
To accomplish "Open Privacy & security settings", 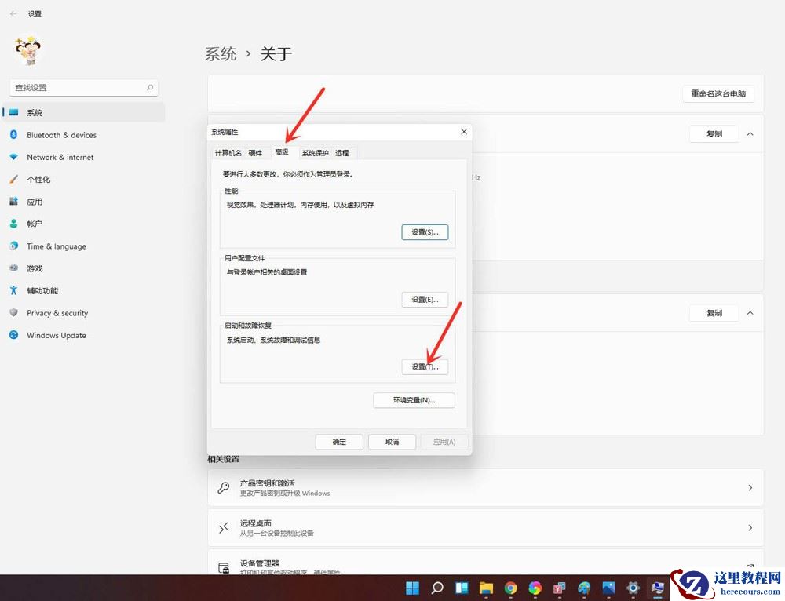I will click(x=57, y=313).
